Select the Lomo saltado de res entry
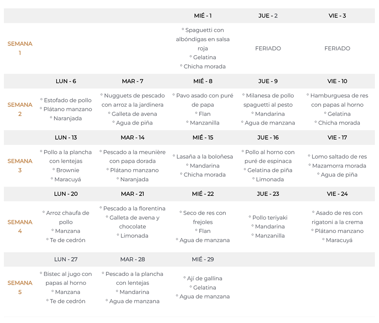 tap(339, 156)
